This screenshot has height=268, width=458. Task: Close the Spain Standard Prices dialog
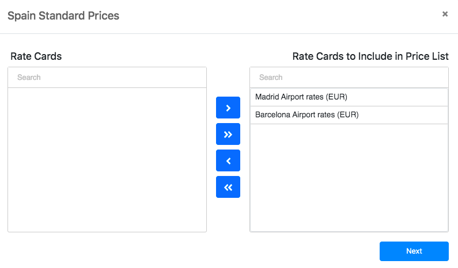point(445,14)
